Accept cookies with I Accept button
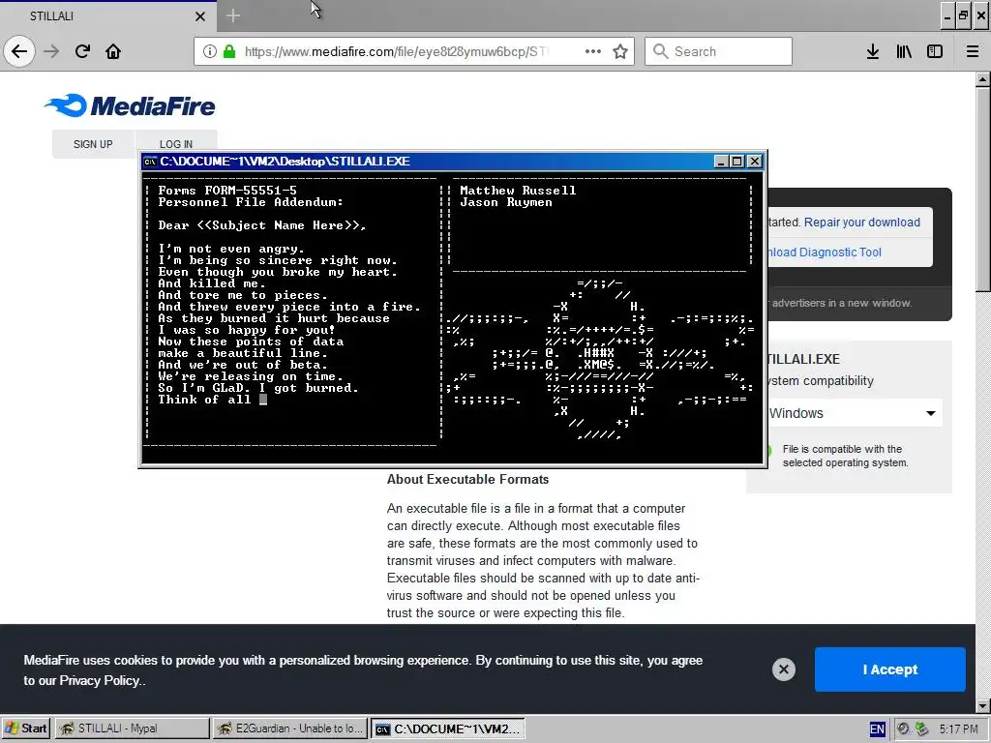991x743 pixels. tap(890, 669)
